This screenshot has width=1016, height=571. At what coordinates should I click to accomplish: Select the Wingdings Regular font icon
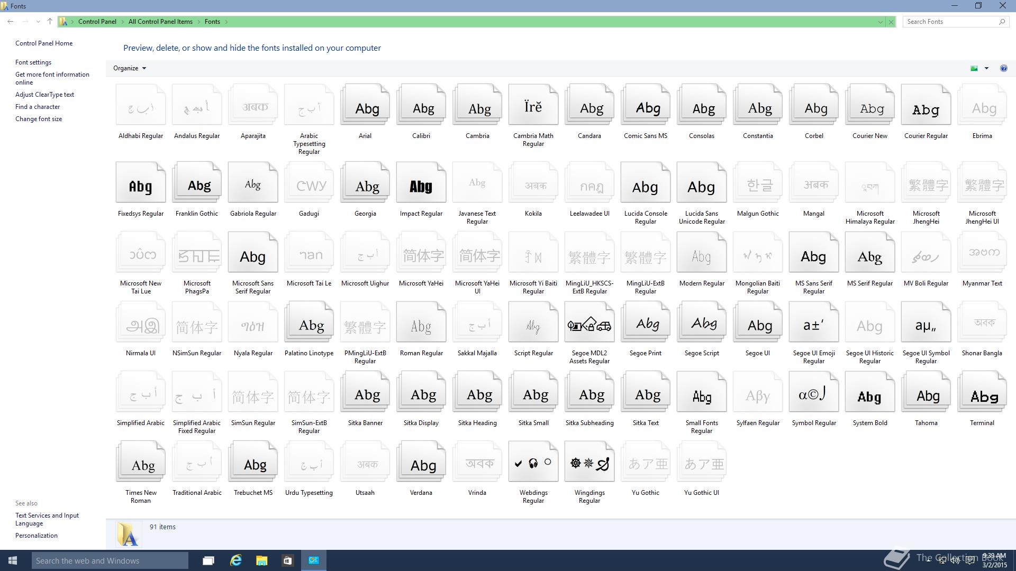click(x=589, y=462)
